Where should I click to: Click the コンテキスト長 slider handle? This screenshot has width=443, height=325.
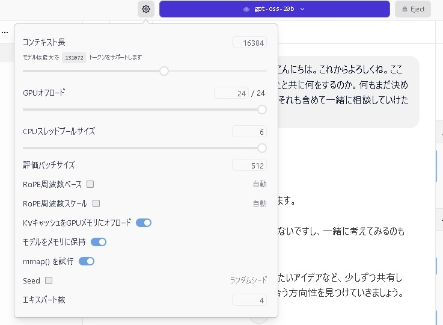[163, 71]
